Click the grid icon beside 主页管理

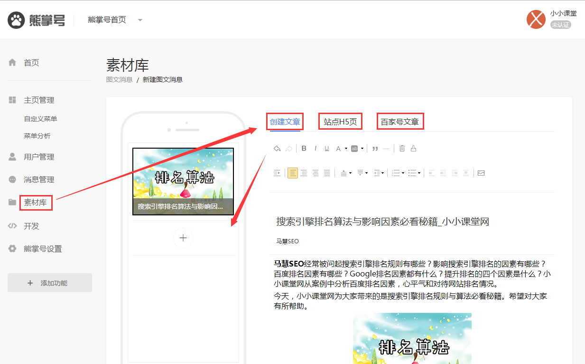click(x=12, y=100)
